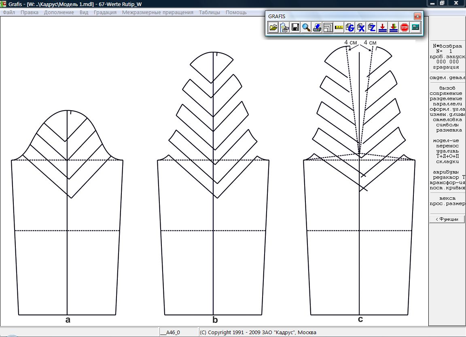Select the yellow ruler measure tool
The height and width of the screenshot is (337, 466).
coord(339,28)
